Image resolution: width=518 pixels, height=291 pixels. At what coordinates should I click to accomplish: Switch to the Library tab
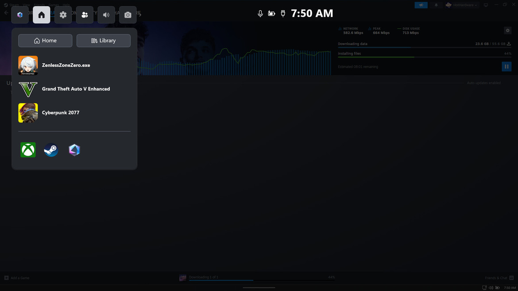tap(104, 41)
